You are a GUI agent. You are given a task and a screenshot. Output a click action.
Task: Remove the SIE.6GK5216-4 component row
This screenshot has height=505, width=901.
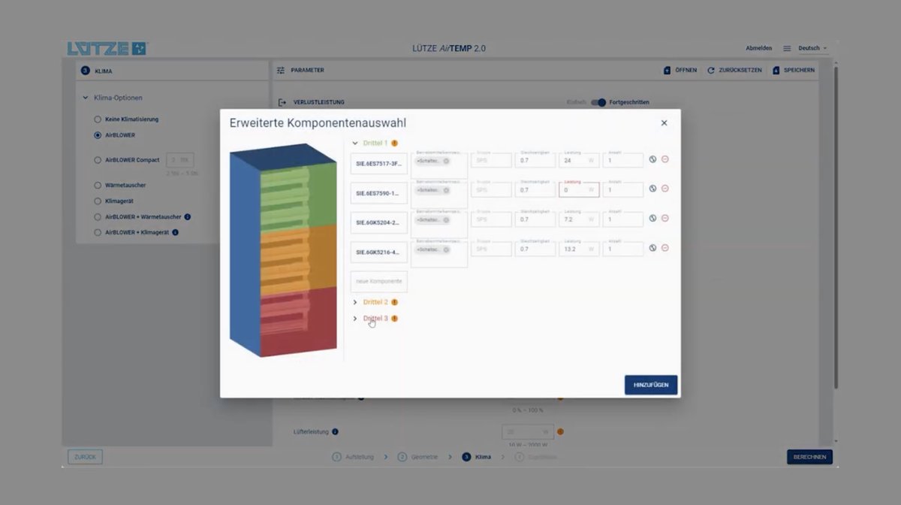(665, 248)
